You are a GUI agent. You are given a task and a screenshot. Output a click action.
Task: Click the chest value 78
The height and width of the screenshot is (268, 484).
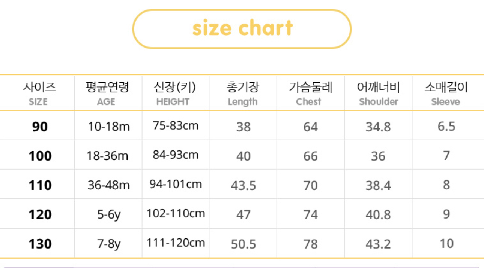[x=310, y=244]
